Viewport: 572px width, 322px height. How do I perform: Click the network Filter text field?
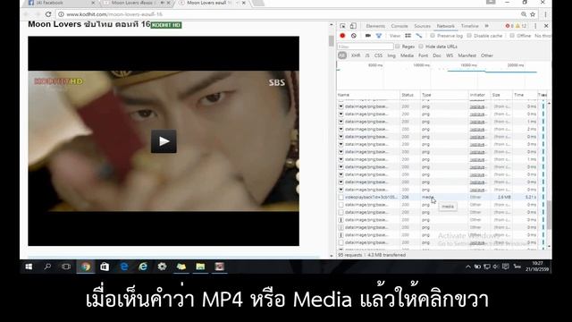pos(366,47)
